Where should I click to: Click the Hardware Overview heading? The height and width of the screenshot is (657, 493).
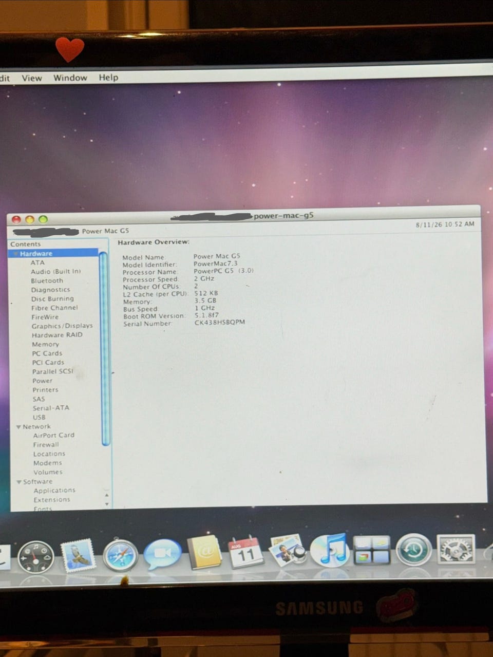(154, 242)
